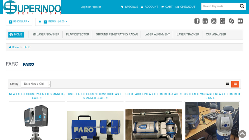Image resolution: width=249 pixels, height=140 pixels.
Task: Open Ground Penetrating Radar menu
Action: pos(117,35)
